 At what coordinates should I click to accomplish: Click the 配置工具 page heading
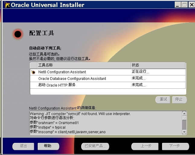point(42,33)
